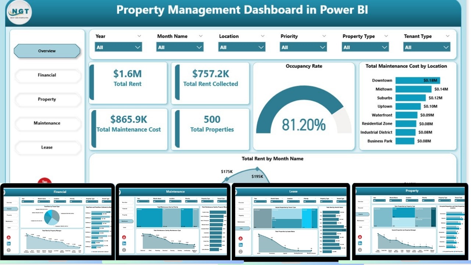Open YouTube icon in Maintenance thumbnail
This screenshot has width=471, height=265.
[x=124, y=237]
